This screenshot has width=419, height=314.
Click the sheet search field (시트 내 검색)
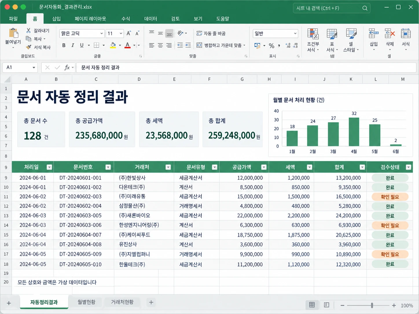pos(332,8)
